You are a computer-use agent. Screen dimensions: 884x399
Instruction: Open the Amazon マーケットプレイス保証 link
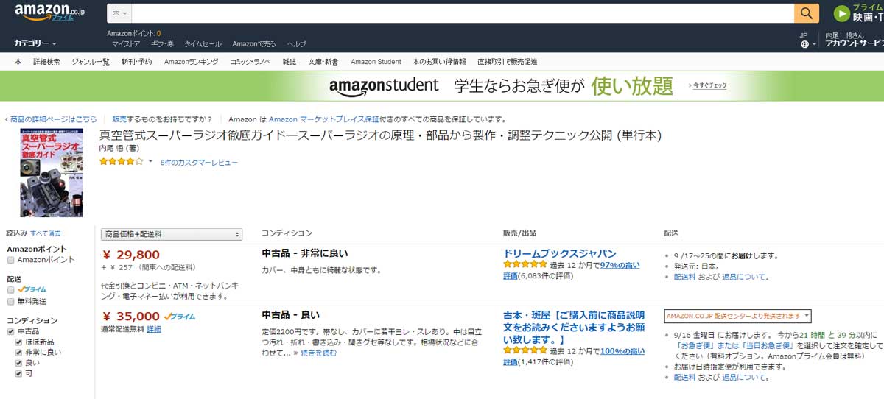click(324, 119)
